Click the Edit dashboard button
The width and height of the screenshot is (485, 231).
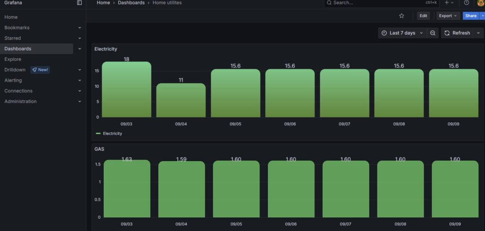point(423,16)
